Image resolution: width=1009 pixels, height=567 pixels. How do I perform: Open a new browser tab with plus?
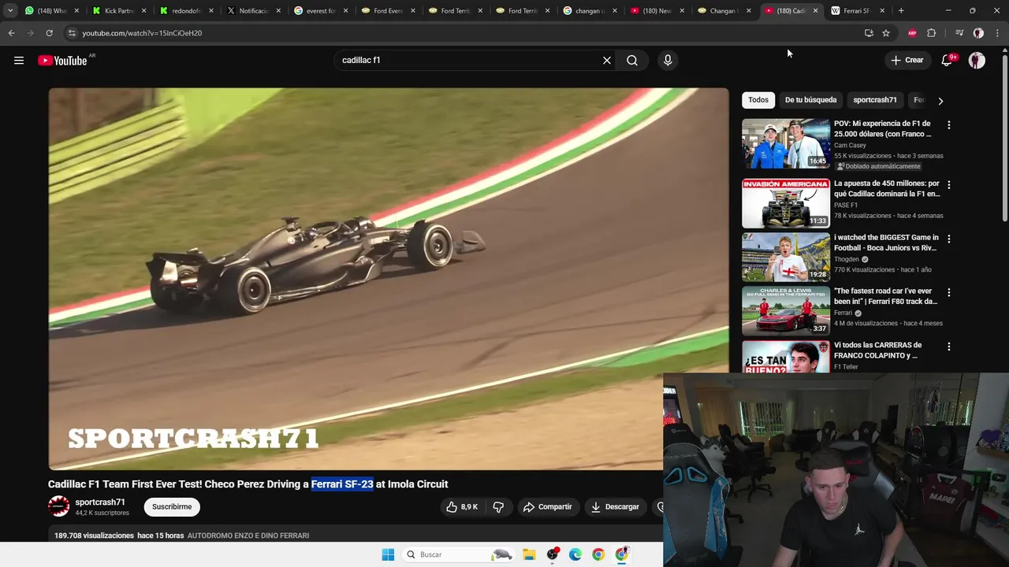pyautogui.click(x=901, y=11)
